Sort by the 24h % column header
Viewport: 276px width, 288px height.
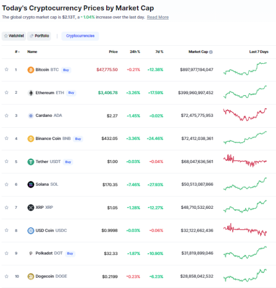pyautogui.click(x=135, y=52)
